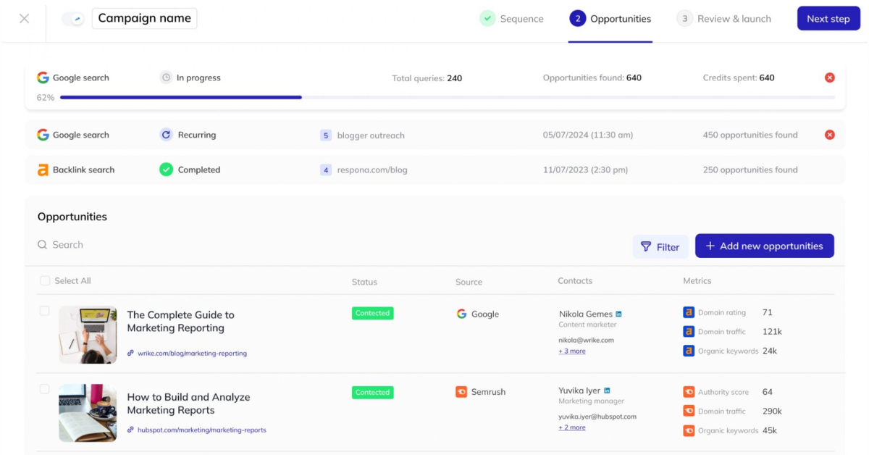Go to the Review & launch step
Screen dimensions: 869x455
click(724, 19)
